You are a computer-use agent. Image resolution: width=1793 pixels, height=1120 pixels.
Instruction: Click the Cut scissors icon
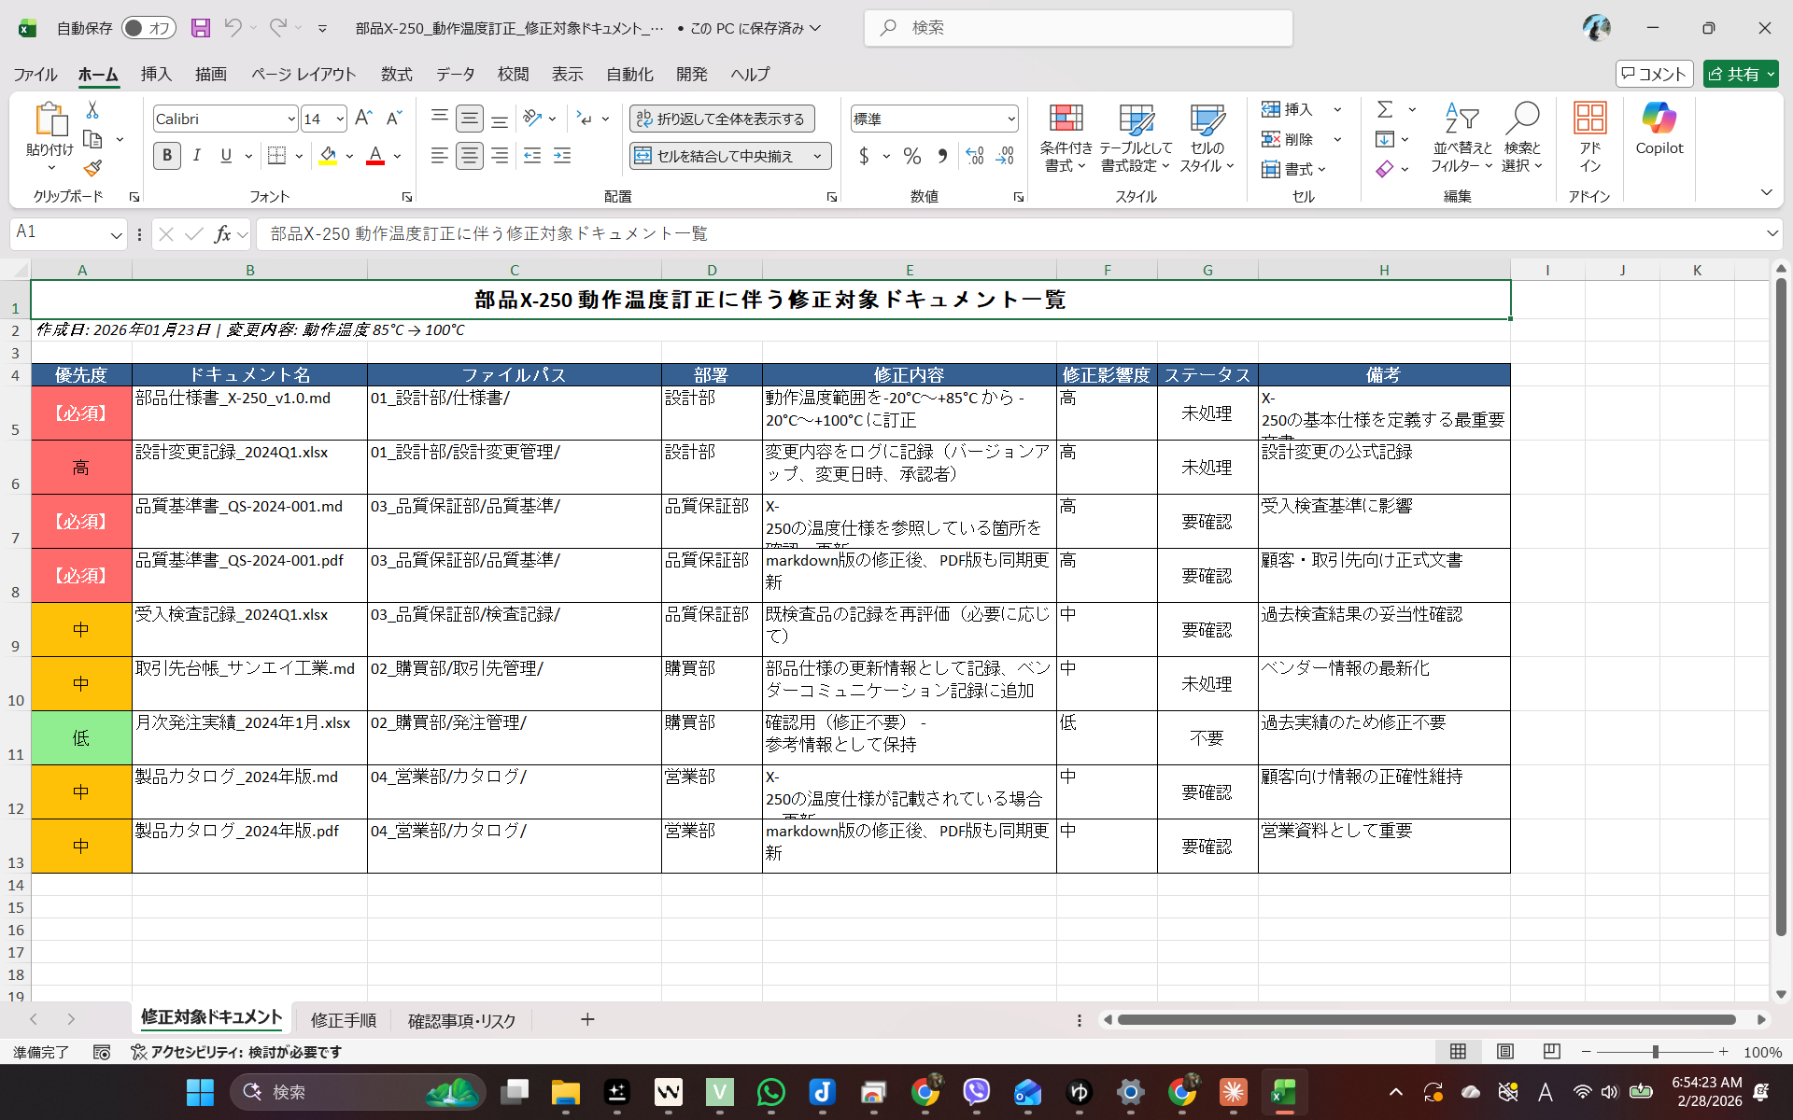pyautogui.click(x=92, y=110)
